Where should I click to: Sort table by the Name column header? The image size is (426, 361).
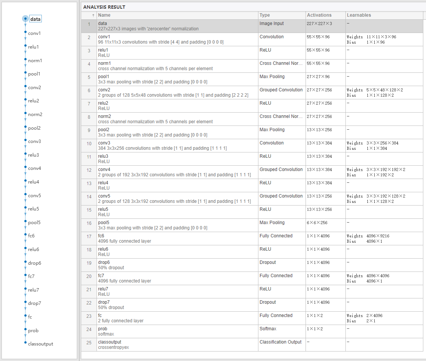coord(177,15)
